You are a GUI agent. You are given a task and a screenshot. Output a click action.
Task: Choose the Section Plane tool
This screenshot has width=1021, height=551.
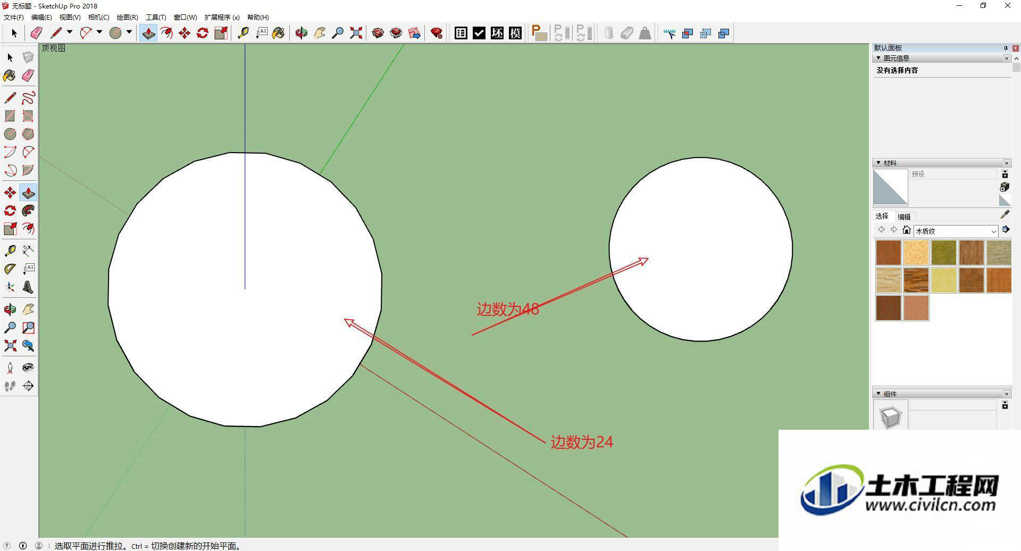28,386
